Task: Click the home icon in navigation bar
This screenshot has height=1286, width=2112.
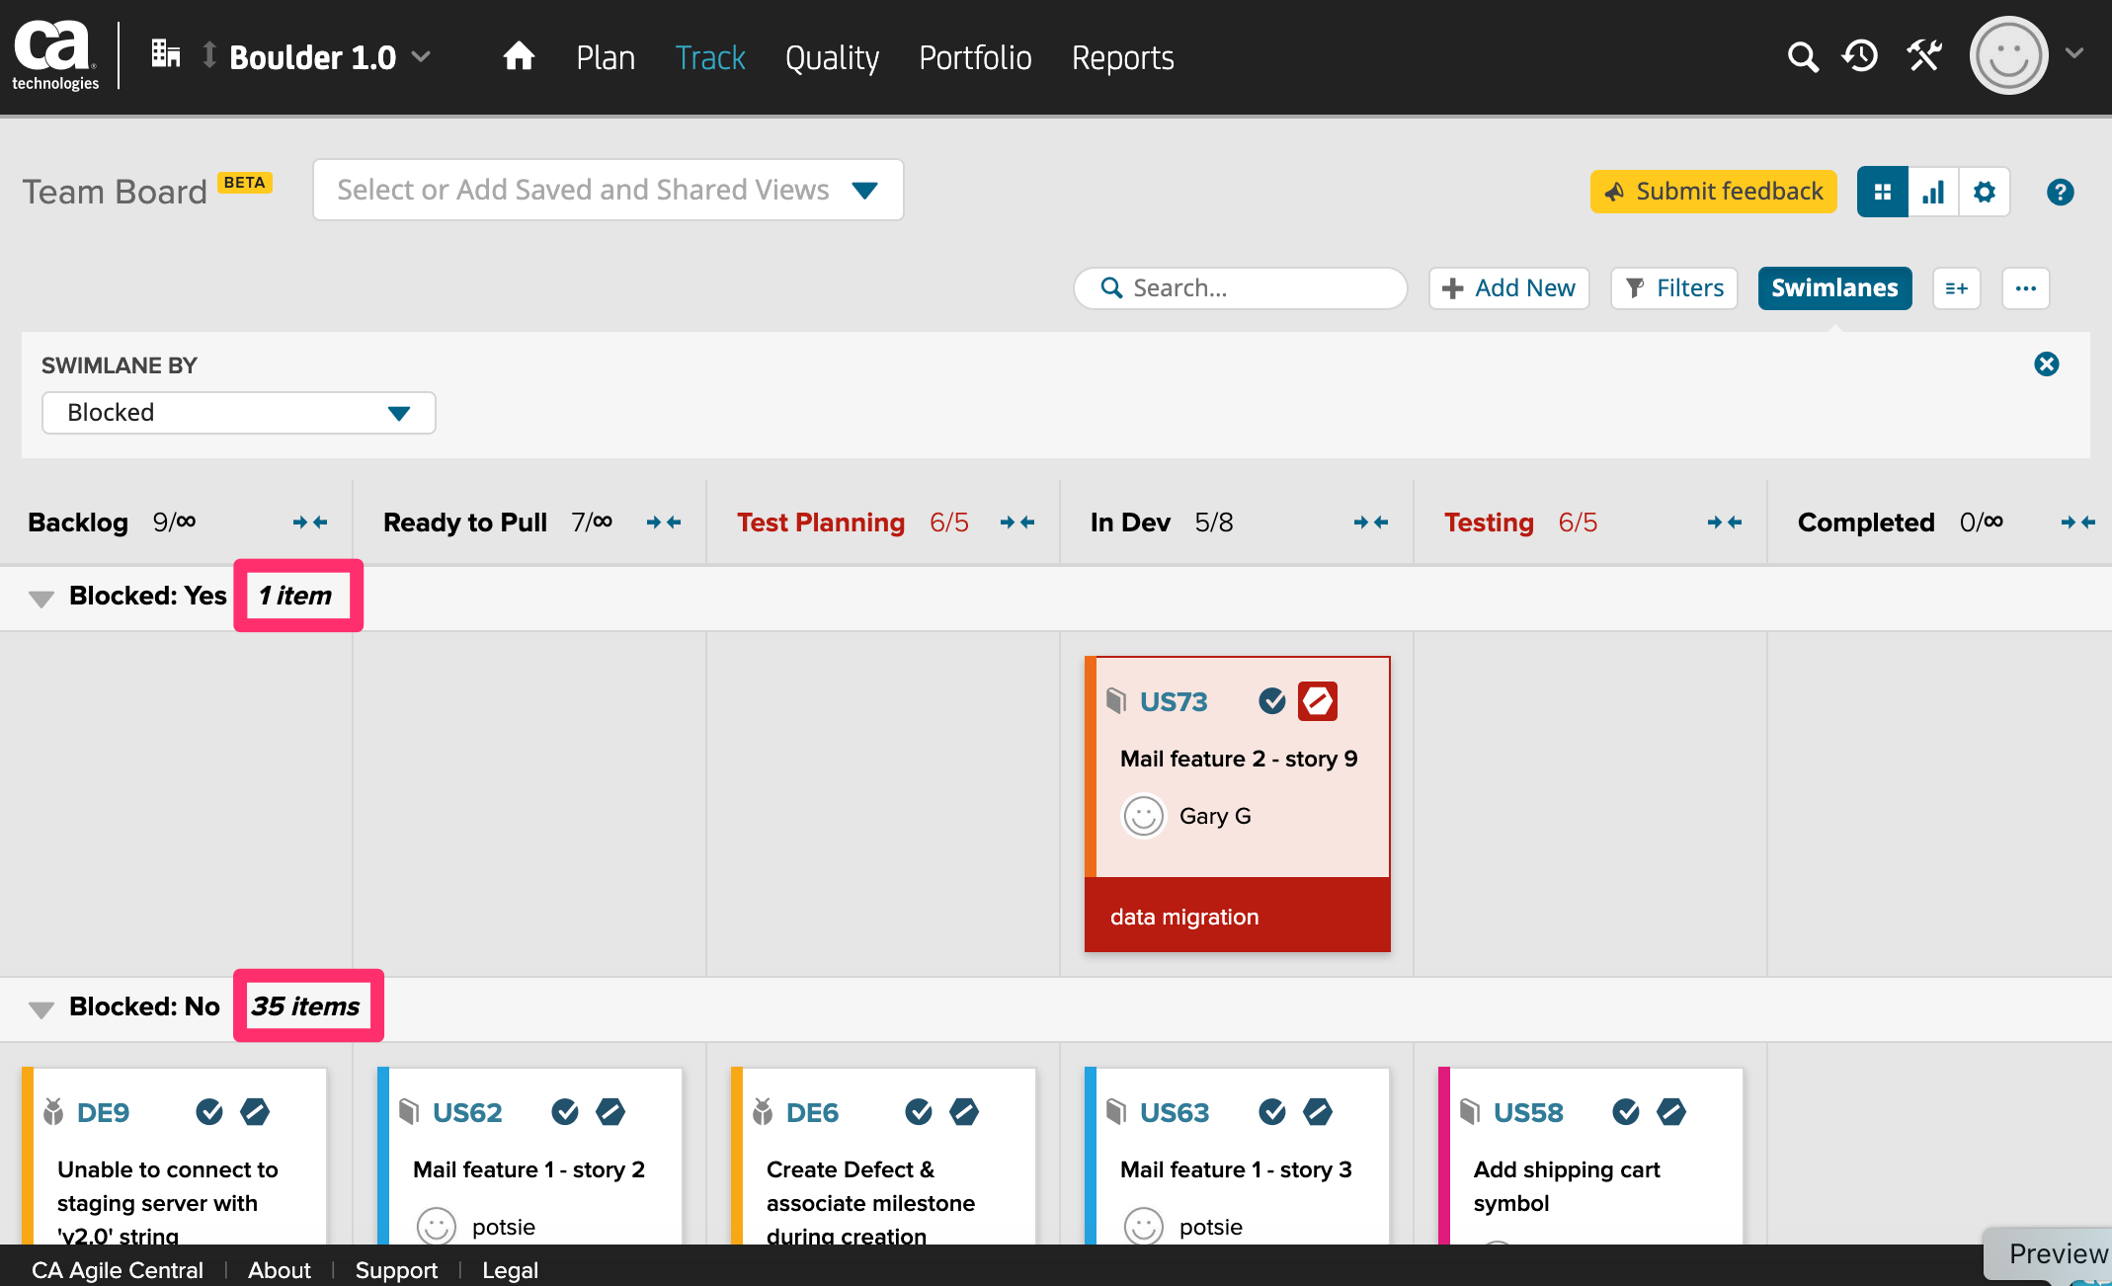Action: pos(519,56)
